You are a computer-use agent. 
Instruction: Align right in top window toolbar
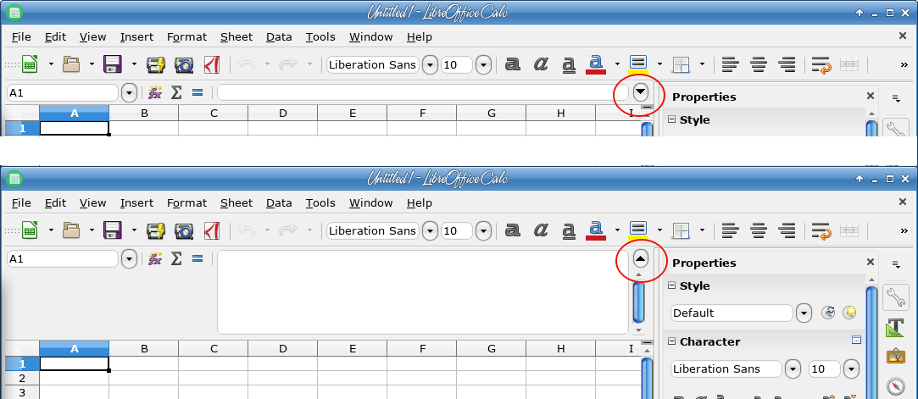click(787, 64)
